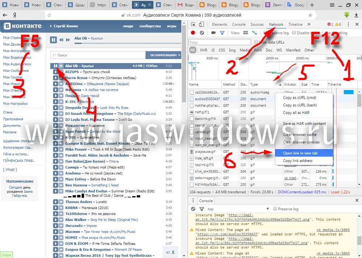Expand more DevTools tabs chevron
362x258 pixels.
[309, 24]
